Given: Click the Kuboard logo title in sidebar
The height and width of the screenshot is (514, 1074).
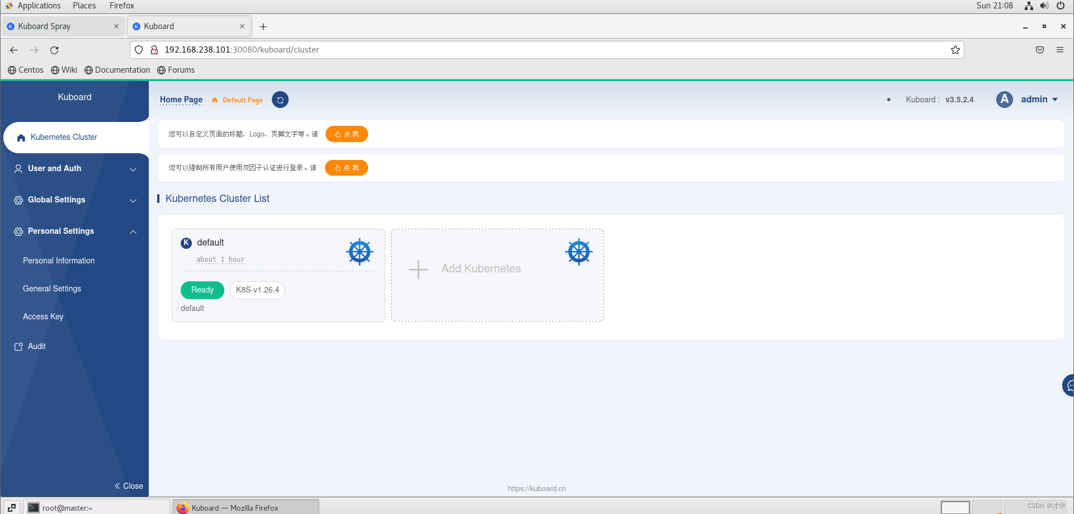Looking at the screenshot, I should (74, 97).
